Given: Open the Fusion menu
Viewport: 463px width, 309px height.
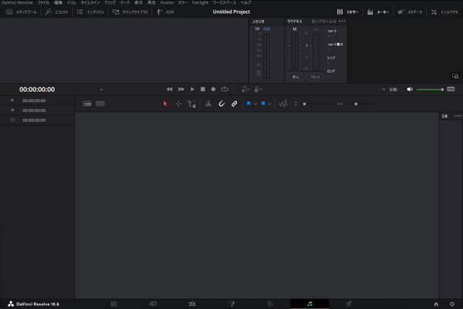Looking at the screenshot, I should click(167, 3).
